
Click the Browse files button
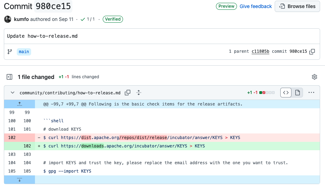click(297, 6)
